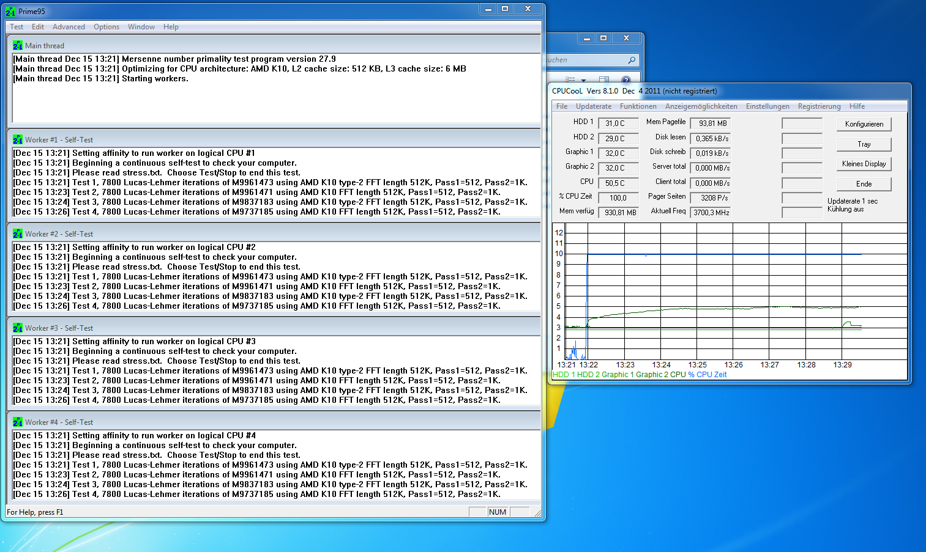926x552 pixels.
Task: Open the Advanced menu in Prime95
Action: point(69,27)
